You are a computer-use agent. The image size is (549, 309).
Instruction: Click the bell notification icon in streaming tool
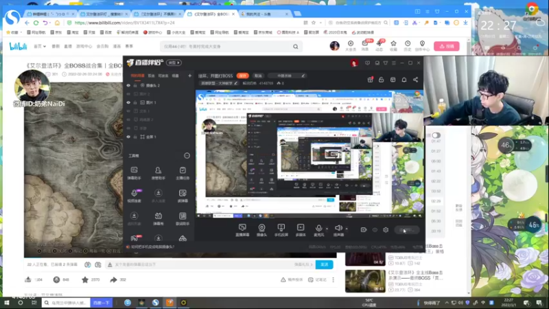[404, 80]
